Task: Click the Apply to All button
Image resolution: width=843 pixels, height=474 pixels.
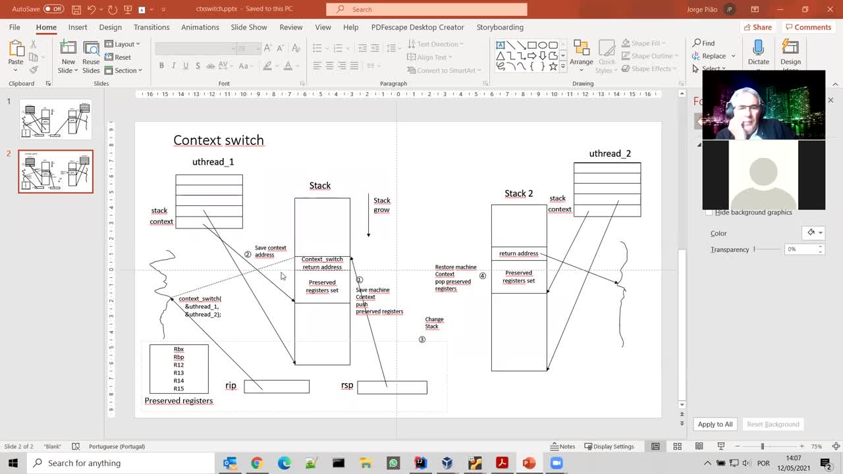Action: click(x=715, y=424)
